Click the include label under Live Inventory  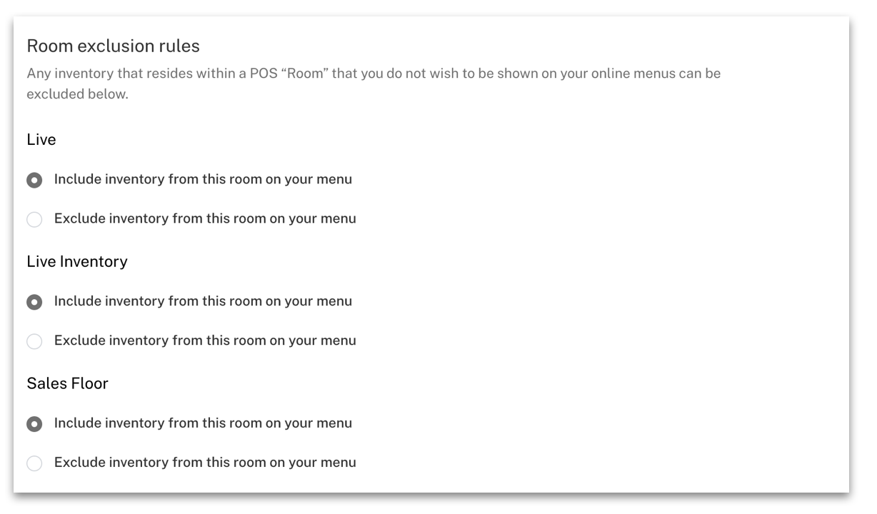(203, 301)
